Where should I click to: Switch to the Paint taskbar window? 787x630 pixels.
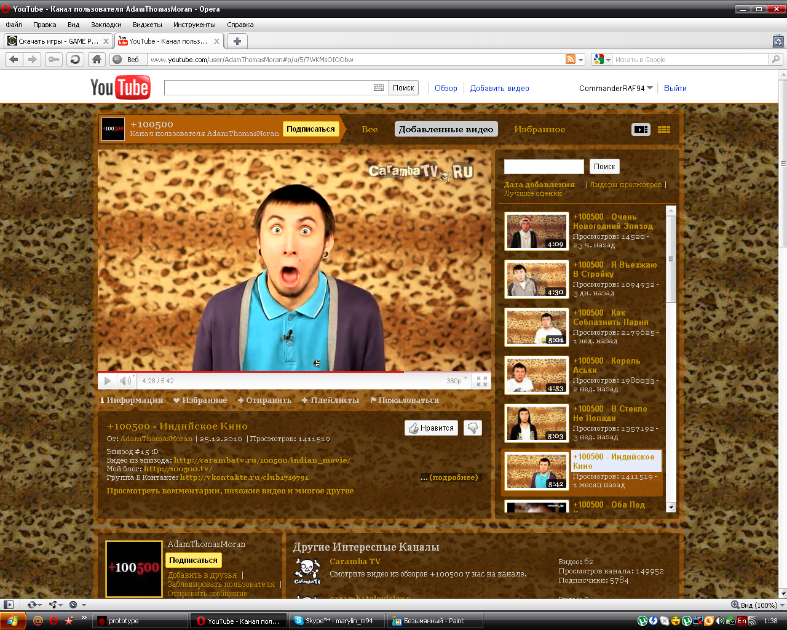tap(435, 621)
